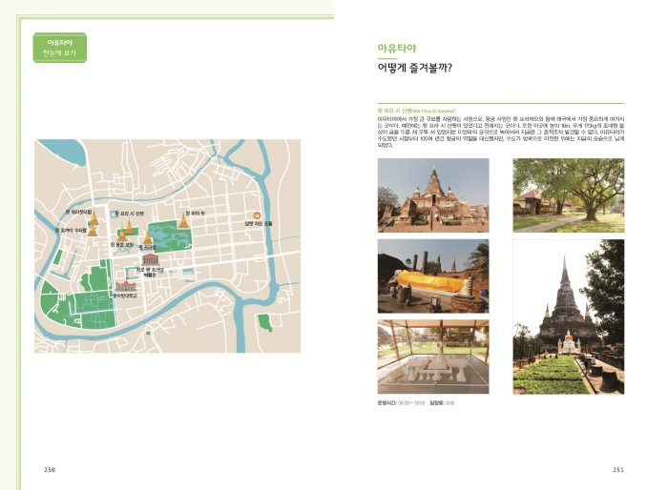Image resolution: width=668 pixels, height=490 pixels.
Task: Click the tall dark chedi portrait photo
Action: 568,316
